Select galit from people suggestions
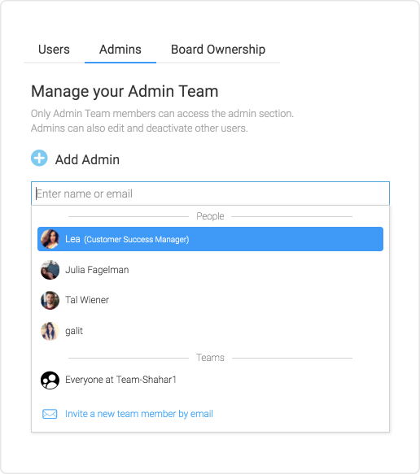 tap(210, 331)
